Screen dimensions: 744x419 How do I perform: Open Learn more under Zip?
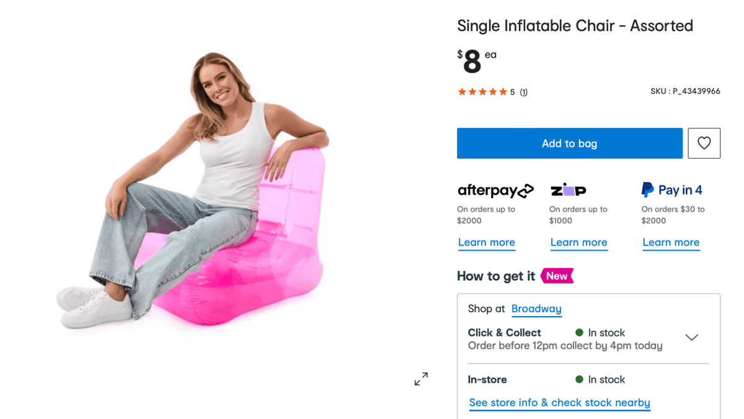578,243
